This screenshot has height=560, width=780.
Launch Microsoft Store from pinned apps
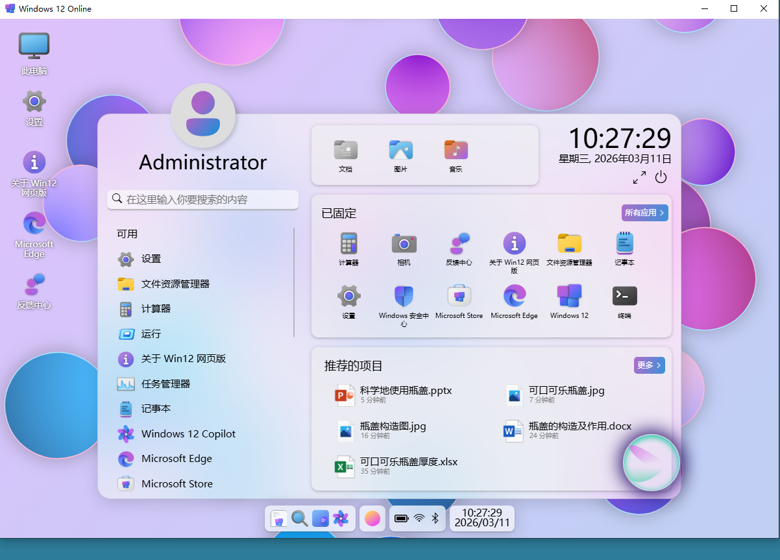point(459,297)
